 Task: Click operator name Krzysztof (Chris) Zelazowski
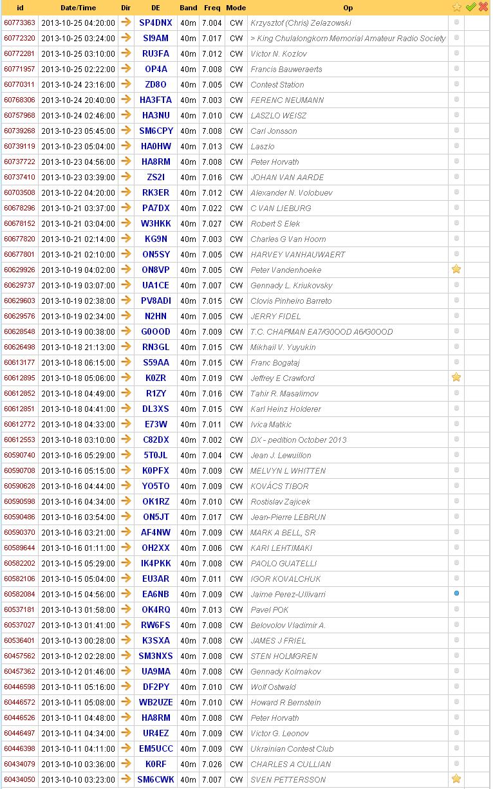[x=302, y=23]
